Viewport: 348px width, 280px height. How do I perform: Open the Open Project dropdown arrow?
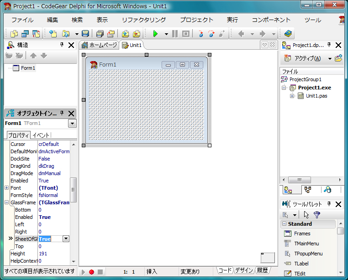point(77,34)
